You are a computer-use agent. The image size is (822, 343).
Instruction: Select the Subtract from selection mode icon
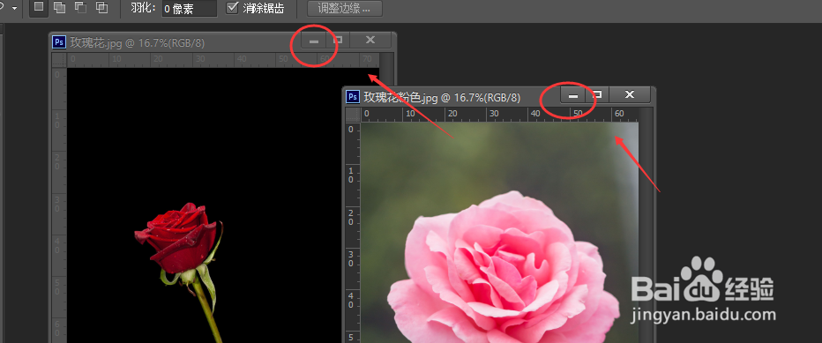[80, 7]
